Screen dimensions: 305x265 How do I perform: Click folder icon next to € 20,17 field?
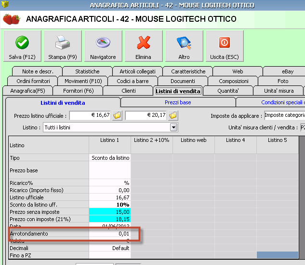click(x=173, y=115)
